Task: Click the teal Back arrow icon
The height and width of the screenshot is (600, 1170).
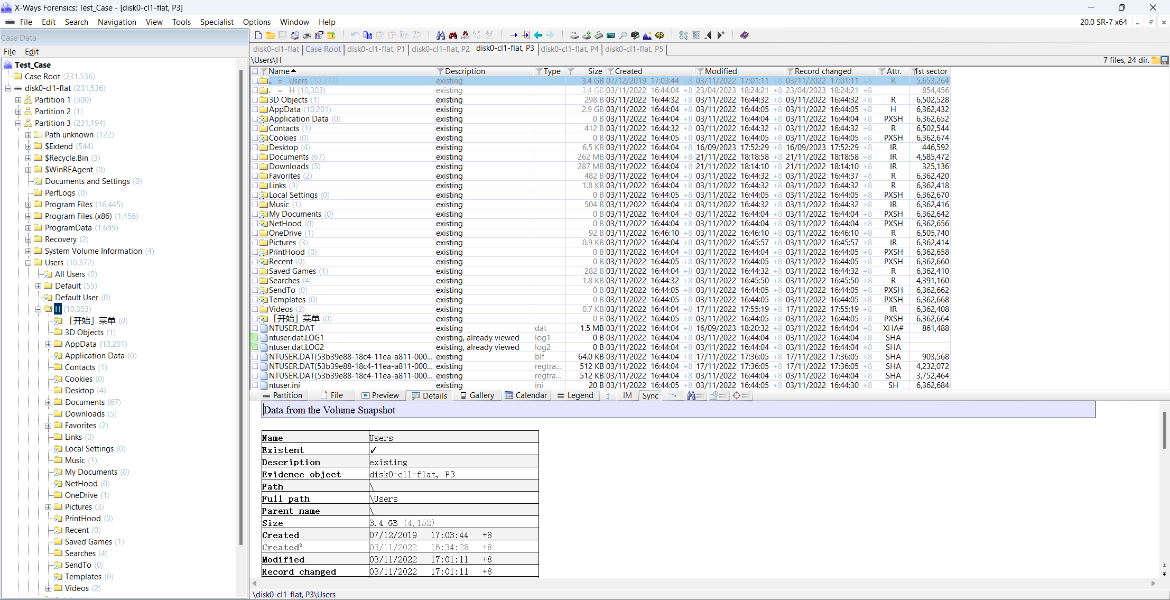Action: (538, 35)
